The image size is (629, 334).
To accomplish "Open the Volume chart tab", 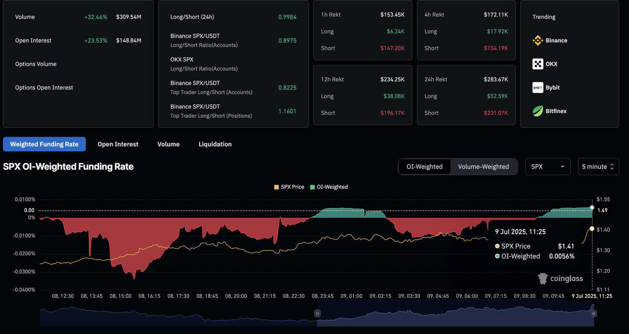I will (x=168, y=144).
